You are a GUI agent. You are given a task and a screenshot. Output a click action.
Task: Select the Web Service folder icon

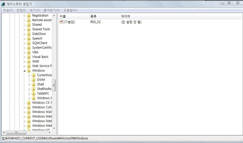pos(29,66)
